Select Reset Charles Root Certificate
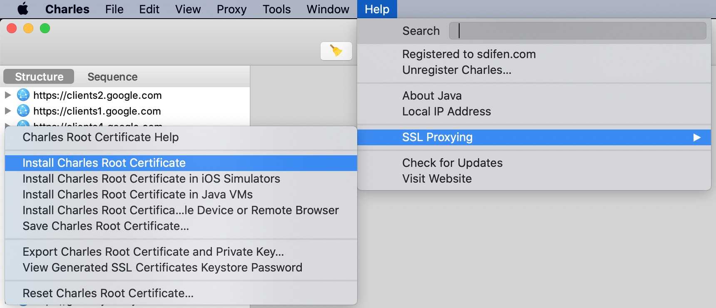 (x=108, y=293)
